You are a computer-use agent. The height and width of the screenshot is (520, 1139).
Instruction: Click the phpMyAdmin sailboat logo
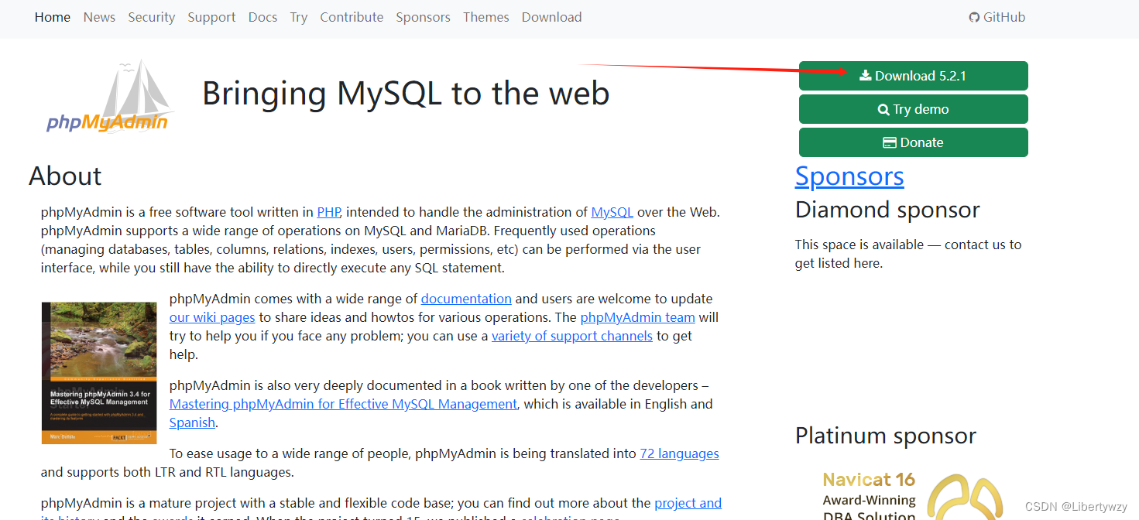(x=108, y=97)
